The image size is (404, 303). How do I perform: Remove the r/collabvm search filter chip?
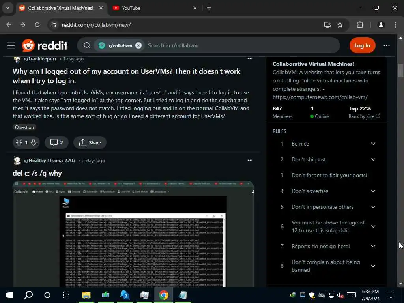tap(138, 46)
